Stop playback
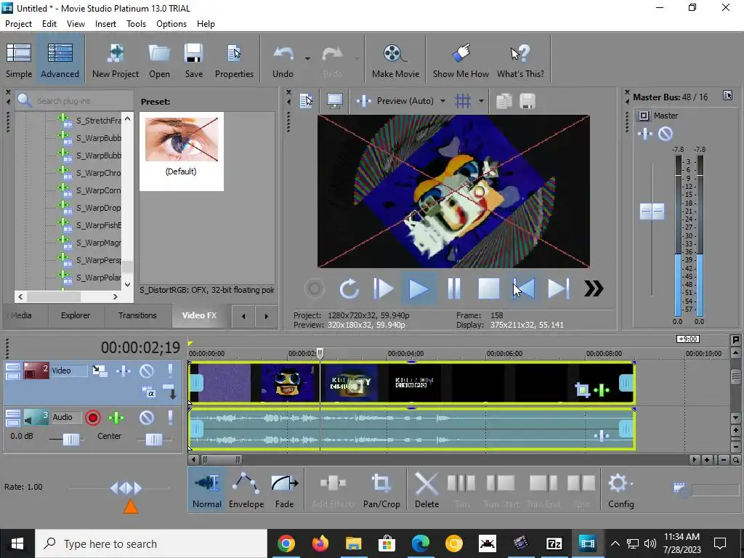Screen dimensions: 744x558 coord(489,288)
